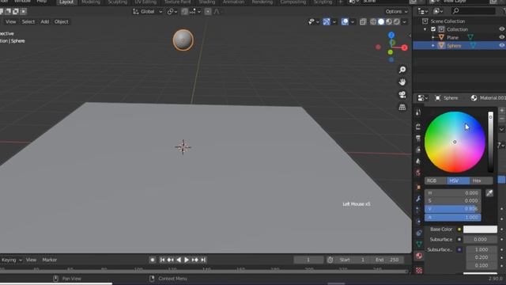Open the Output properties tab
The height and width of the screenshot is (285, 506).
(x=418, y=139)
